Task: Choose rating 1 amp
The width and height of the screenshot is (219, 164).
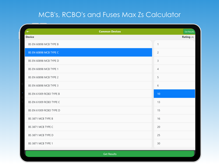Action: point(174,44)
